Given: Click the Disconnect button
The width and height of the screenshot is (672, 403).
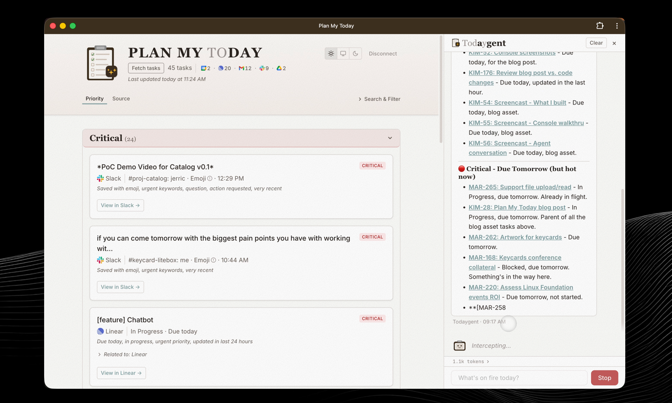Looking at the screenshot, I should tap(383, 54).
